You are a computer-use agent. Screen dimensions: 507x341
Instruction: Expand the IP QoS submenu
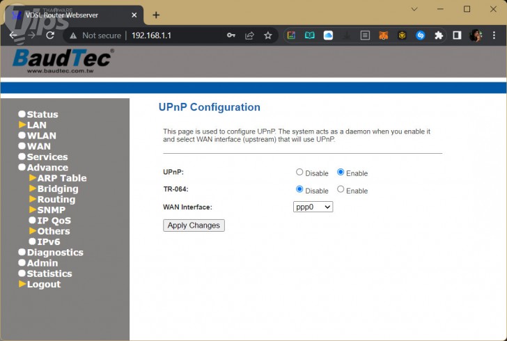(54, 221)
